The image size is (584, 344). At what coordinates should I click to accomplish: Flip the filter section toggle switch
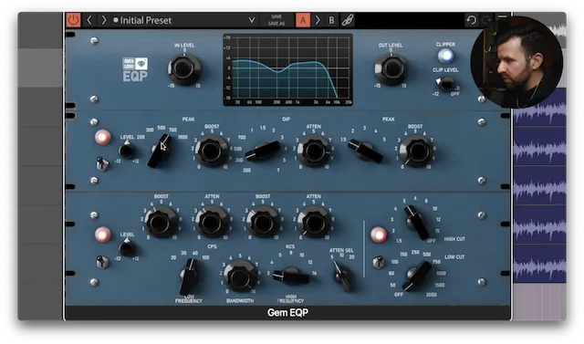[x=378, y=262]
